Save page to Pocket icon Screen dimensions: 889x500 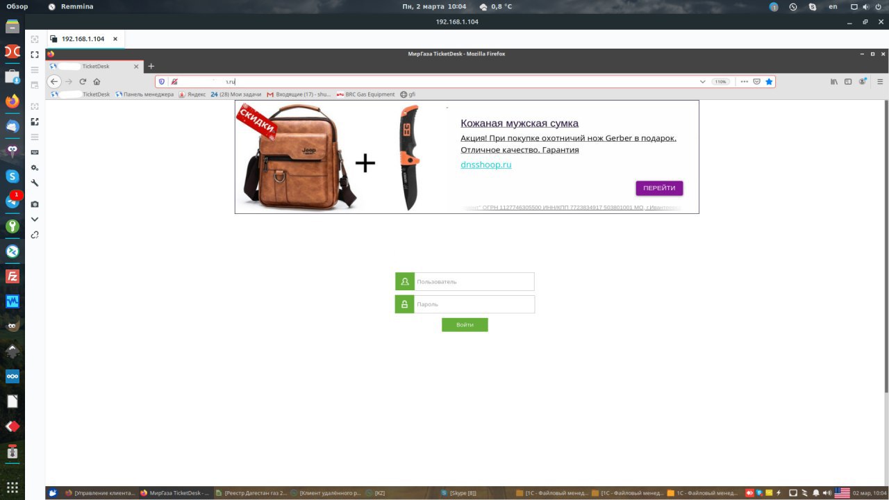coord(757,81)
